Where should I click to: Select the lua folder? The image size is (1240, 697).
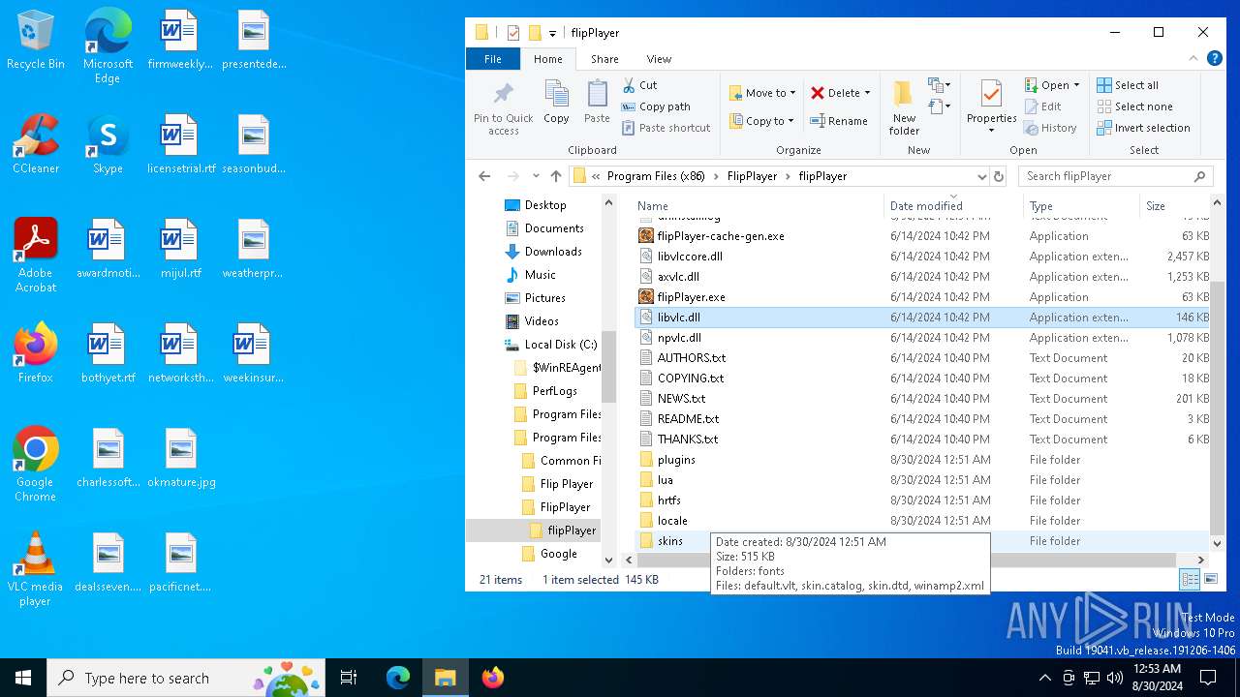point(665,480)
